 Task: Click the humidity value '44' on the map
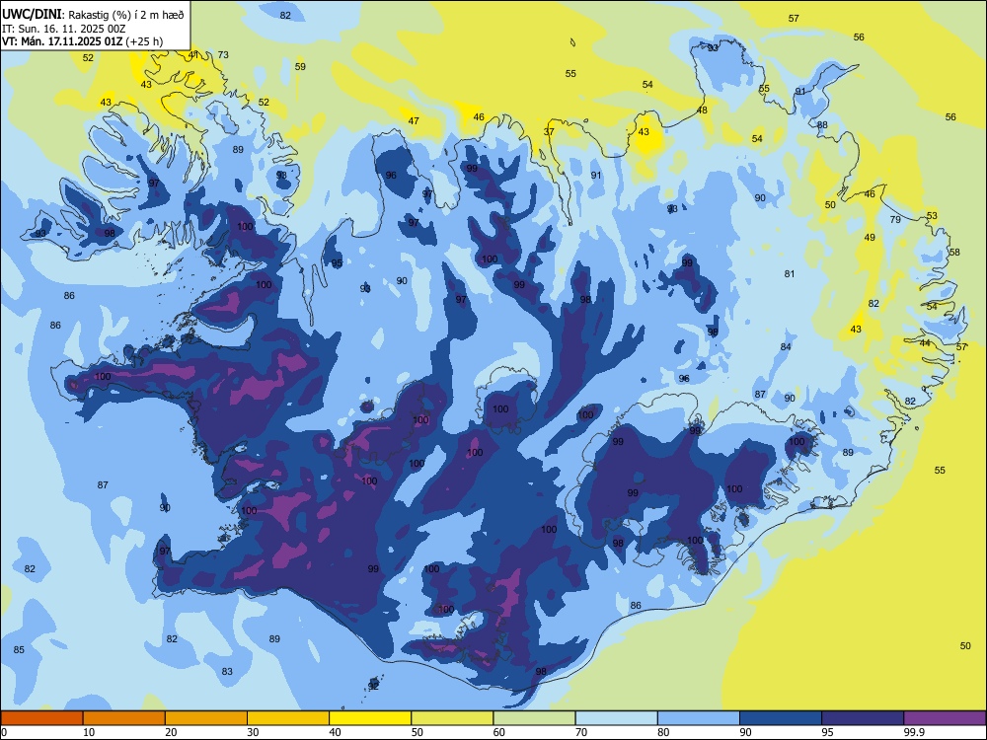tap(925, 343)
